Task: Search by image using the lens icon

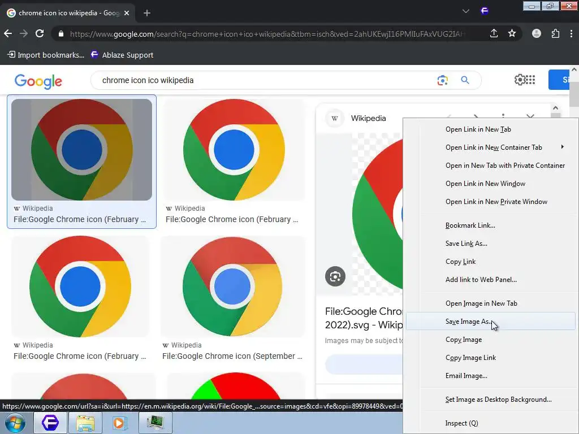Action: coord(442,80)
